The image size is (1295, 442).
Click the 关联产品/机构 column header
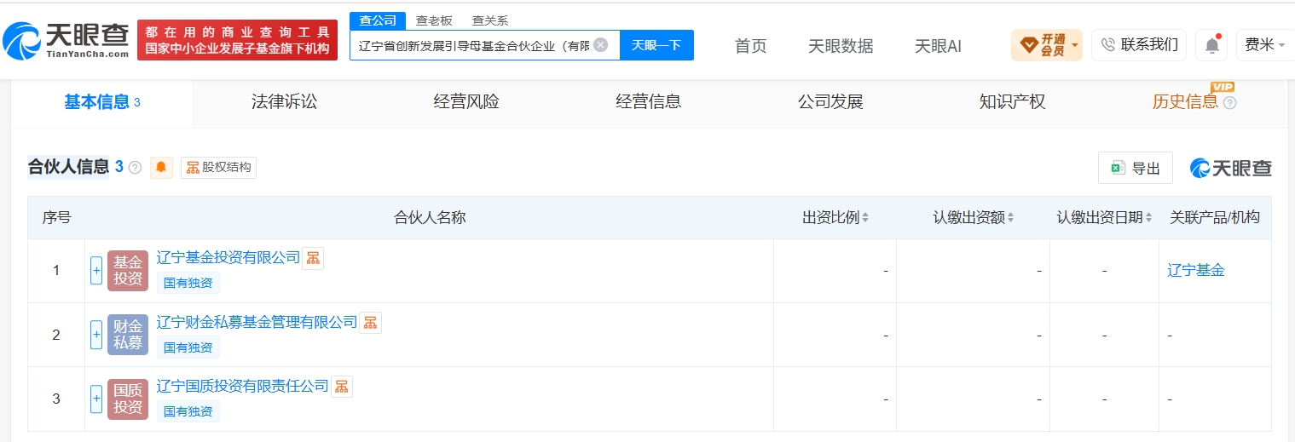coord(1215,218)
